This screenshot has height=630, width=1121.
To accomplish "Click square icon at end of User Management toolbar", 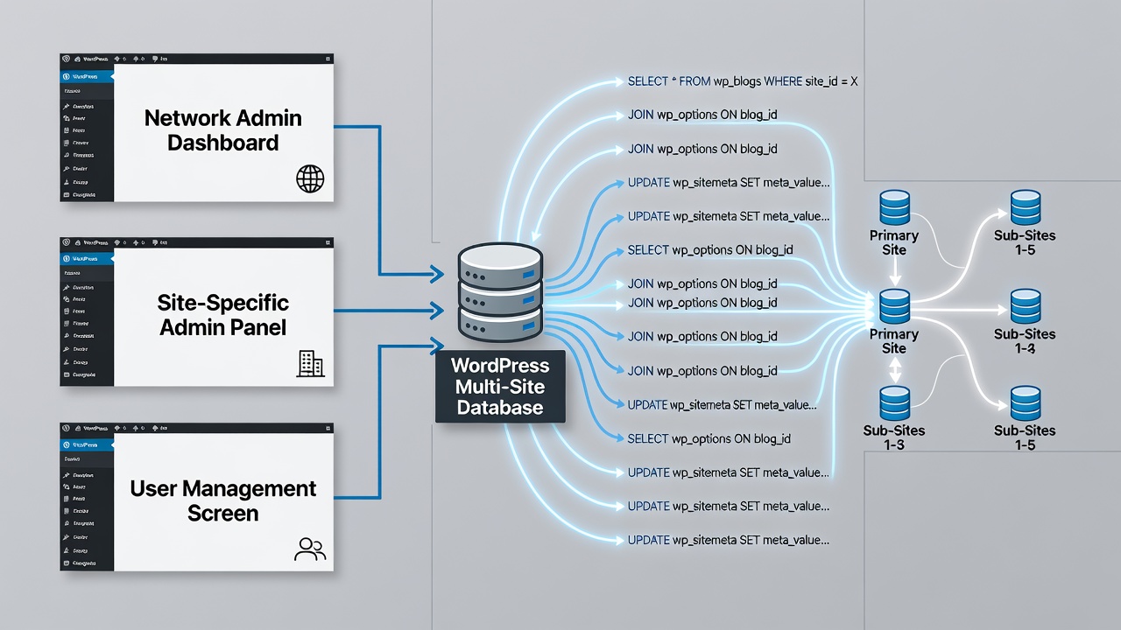I will tap(328, 426).
